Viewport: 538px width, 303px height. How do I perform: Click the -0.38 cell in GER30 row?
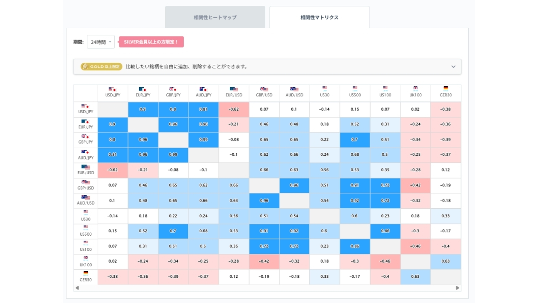[113, 276]
